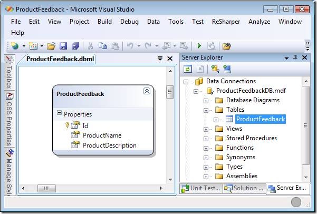Select the ProductName property
Image resolution: width=317 pixels, height=214 pixels.
pyautogui.click(x=102, y=135)
